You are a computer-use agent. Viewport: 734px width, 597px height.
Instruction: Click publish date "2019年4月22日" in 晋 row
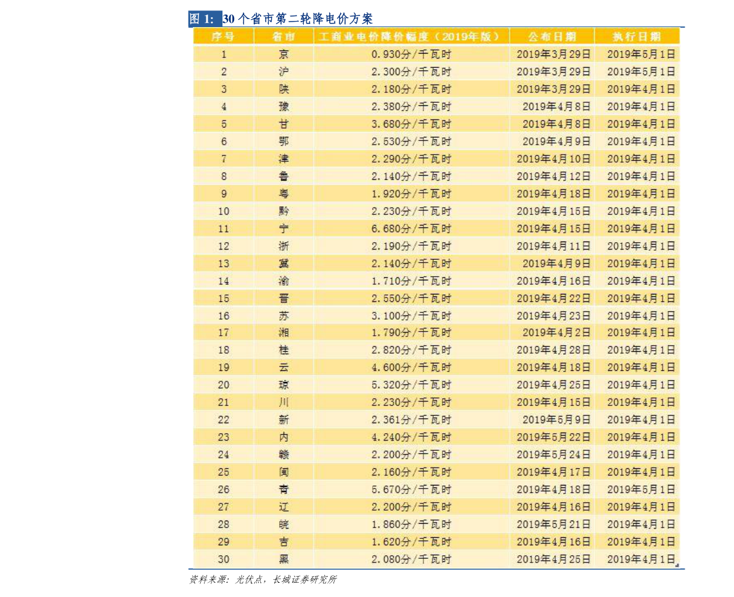pyautogui.click(x=553, y=298)
